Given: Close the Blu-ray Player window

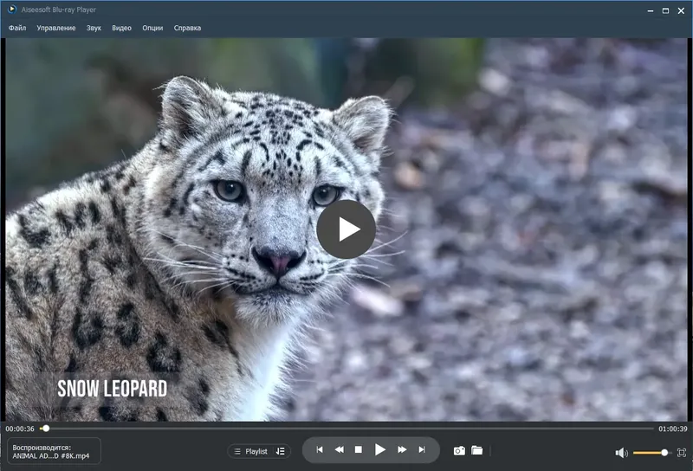Looking at the screenshot, I should (x=681, y=10).
